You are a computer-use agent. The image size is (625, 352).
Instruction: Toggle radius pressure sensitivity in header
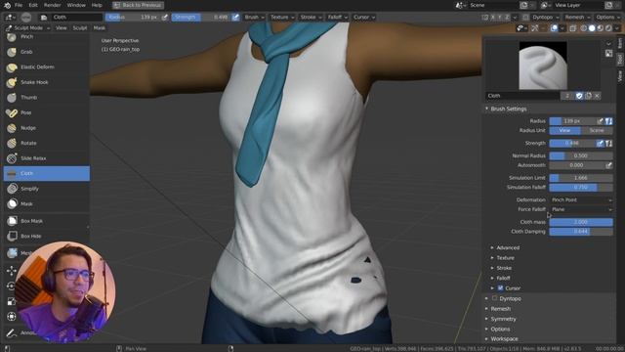pyautogui.click(x=165, y=18)
